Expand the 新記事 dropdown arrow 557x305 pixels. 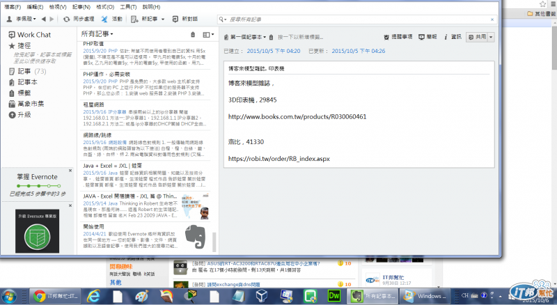point(163,19)
